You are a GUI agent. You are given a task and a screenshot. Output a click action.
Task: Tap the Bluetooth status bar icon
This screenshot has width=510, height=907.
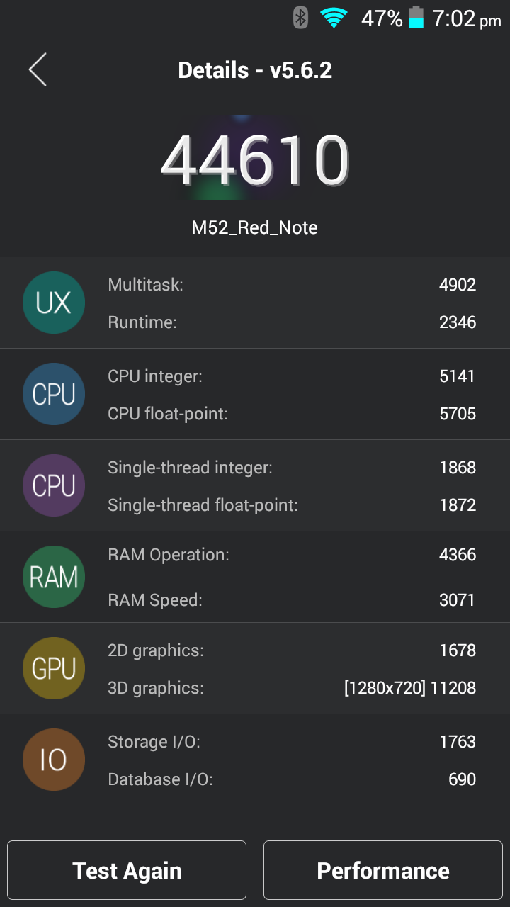coord(301,18)
